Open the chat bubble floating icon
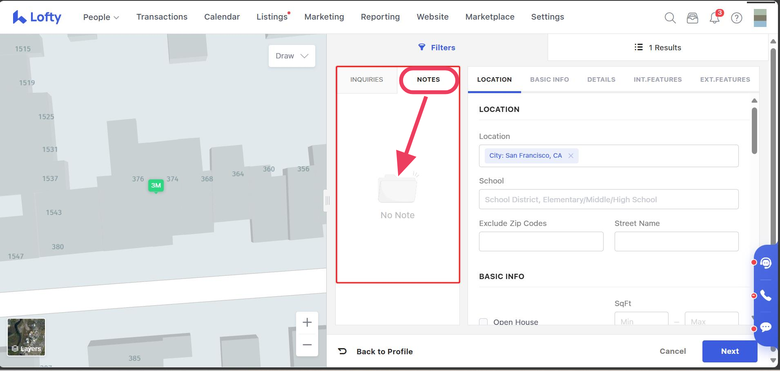Viewport: 780px width, 371px height. 766,327
